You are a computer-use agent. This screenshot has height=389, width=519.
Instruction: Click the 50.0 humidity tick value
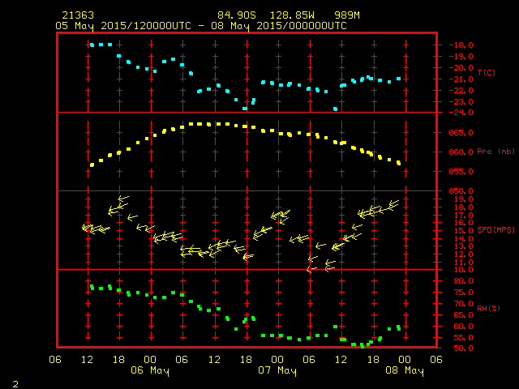pyautogui.click(x=463, y=348)
